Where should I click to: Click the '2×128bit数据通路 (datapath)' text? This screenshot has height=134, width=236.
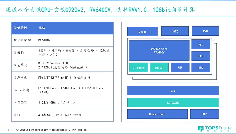(x=63, y=67)
